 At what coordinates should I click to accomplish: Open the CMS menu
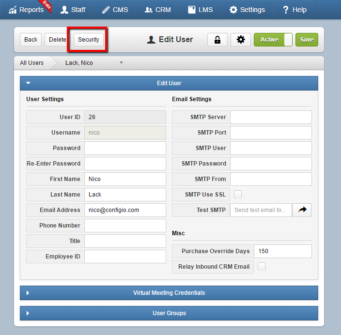coord(115,10)
